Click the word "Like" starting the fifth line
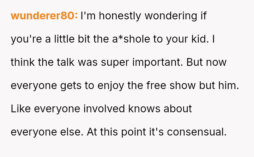Screen dimensions: 254x157 [20, 109]
